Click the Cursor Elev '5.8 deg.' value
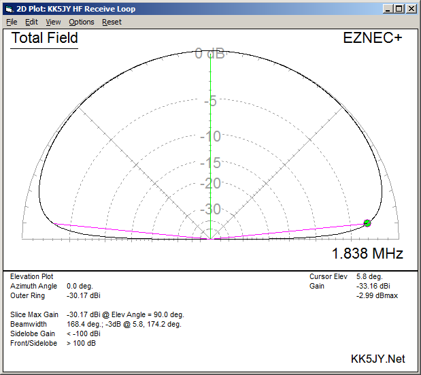Screen dimensions: 421x375 tap(369, 276)
